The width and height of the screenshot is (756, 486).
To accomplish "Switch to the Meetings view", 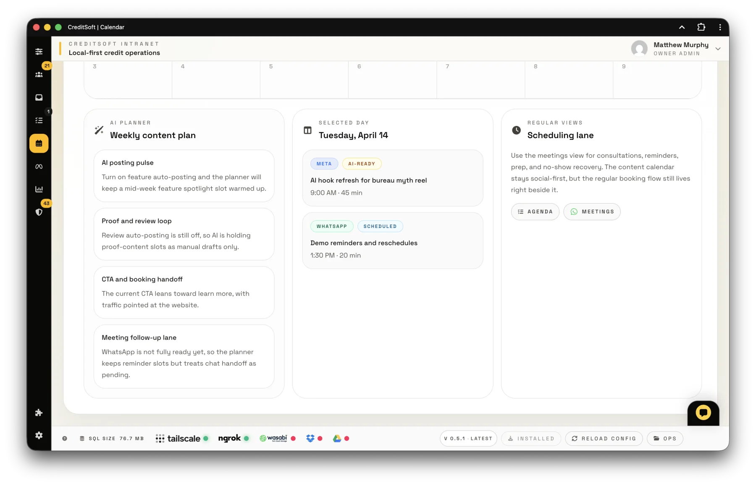I will pyautogui.click(x=592, y=212).
